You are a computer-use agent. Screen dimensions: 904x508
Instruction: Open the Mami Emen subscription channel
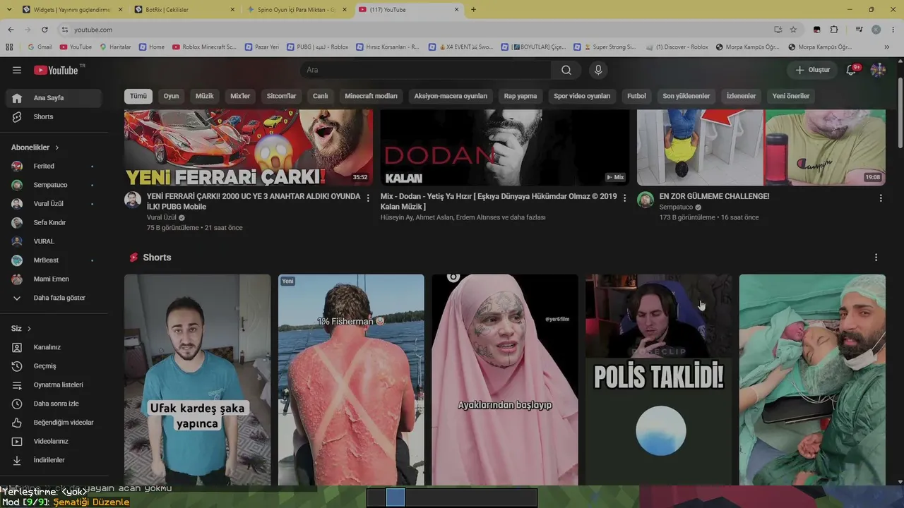pos(54,279)
